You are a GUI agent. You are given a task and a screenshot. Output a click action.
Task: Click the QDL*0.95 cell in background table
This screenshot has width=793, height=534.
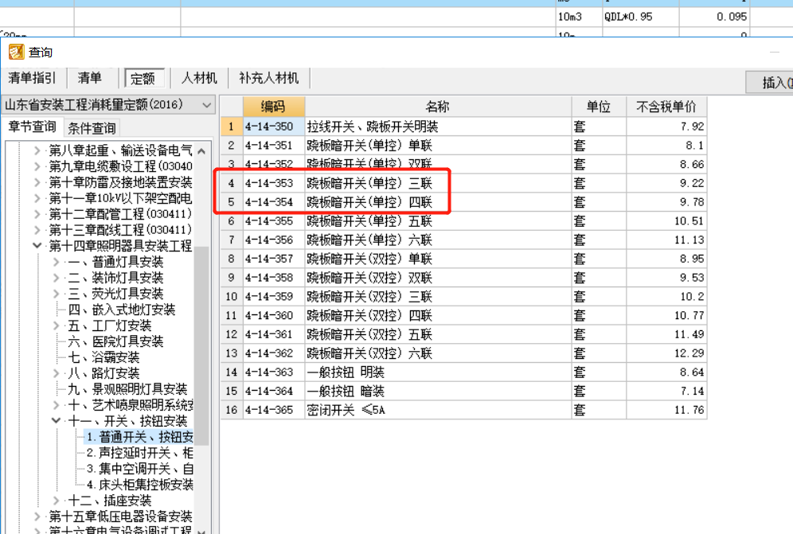640,17
